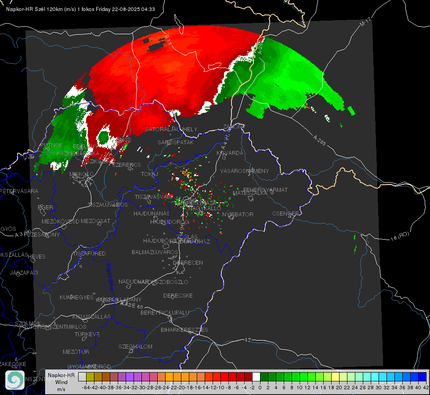This screenshot has height=395, width=430.
Task: Click the ZÁHONY town label
Action: coord(234,127)
